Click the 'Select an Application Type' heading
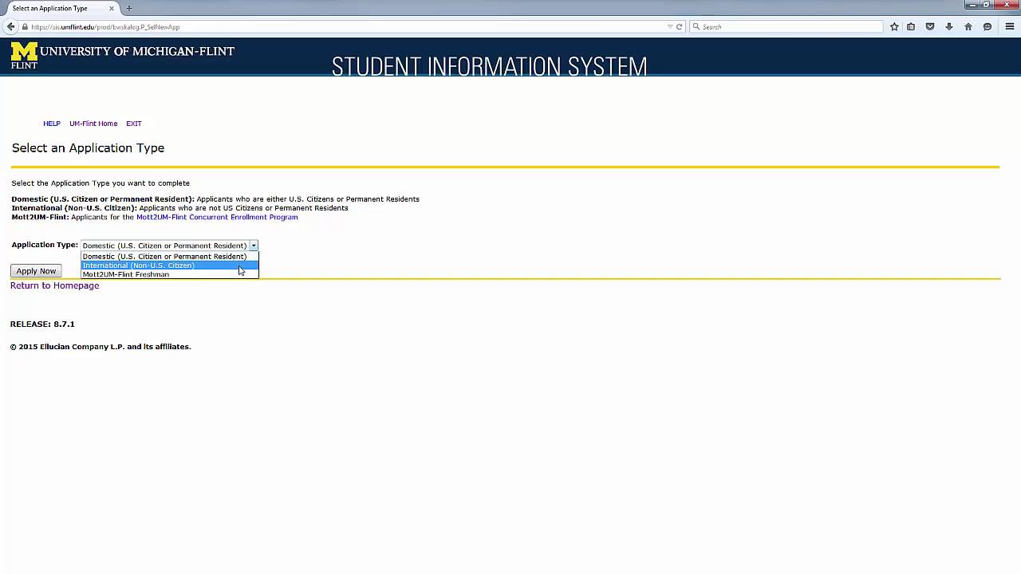 coord(88,147)
